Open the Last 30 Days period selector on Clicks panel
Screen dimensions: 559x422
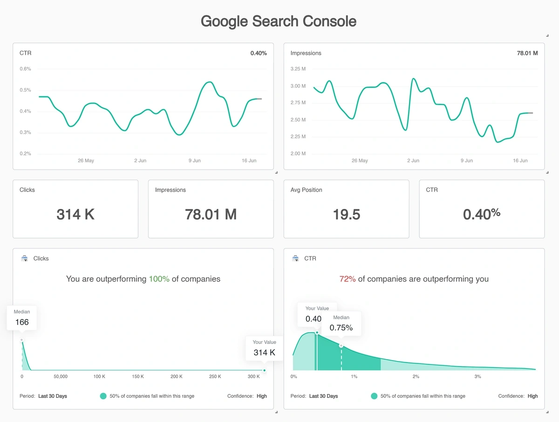(52, 396)
